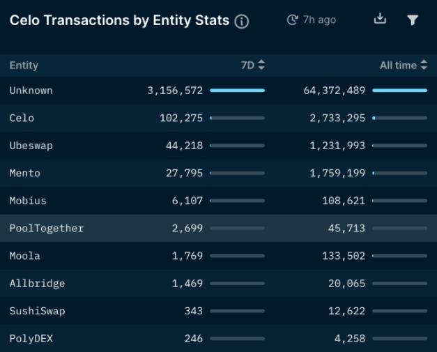Sort by the All time column
This screenshot has height=352, width=437.
[x=404, y=66]
